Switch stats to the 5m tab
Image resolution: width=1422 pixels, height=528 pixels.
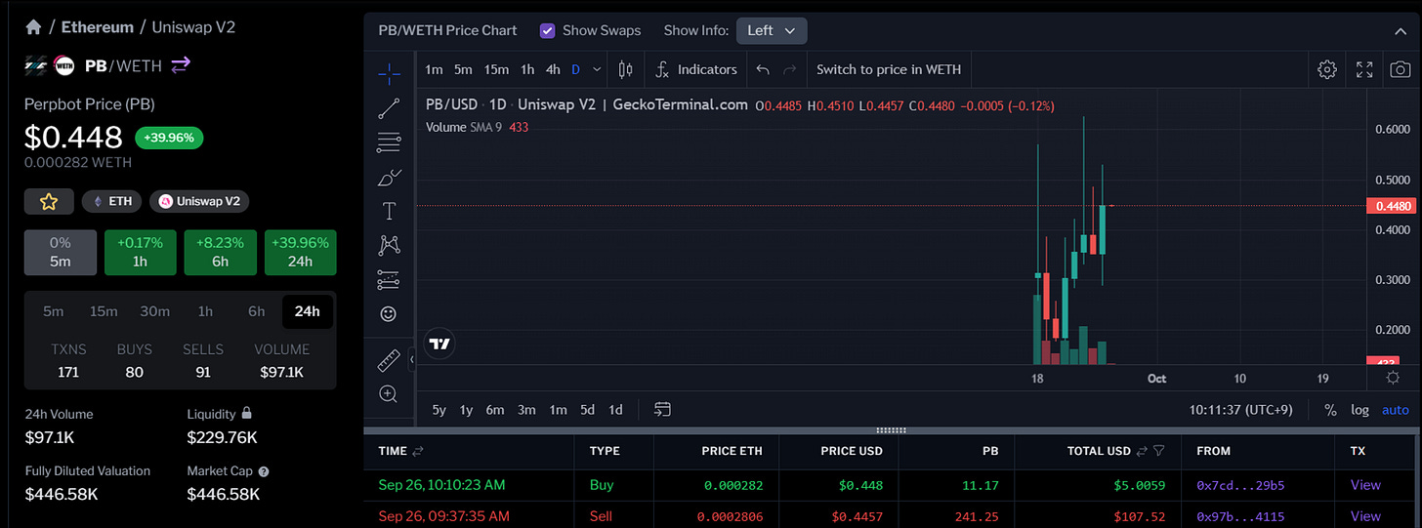[53, 311]
